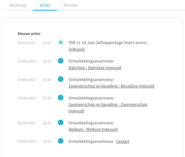Click the date 04/10/2023
The width and height of the screenshot is (185, 157).
(x=27, y=43)
